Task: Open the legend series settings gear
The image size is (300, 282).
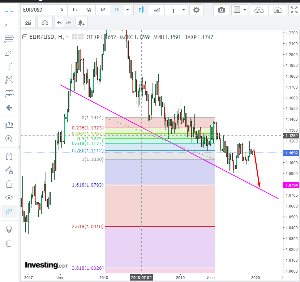Action: pyautogui.click(x=81, y=37)
